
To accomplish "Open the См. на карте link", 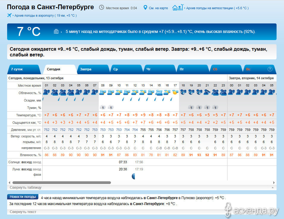I will click(x=158, y=8).
